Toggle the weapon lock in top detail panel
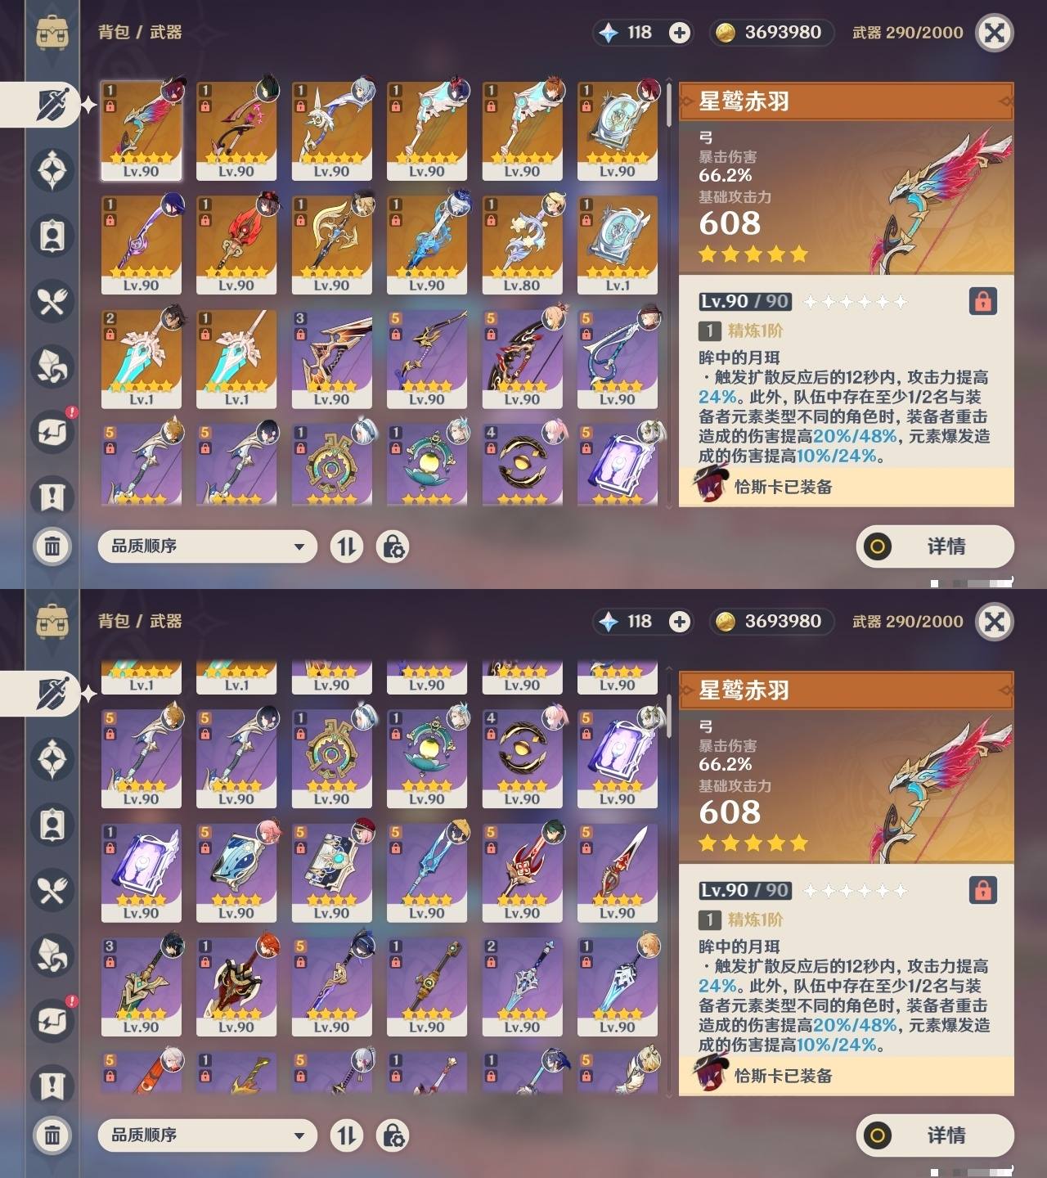The width and height of the screenshot is (1047, 1178). pyautogui.click(x=982, y=301)
